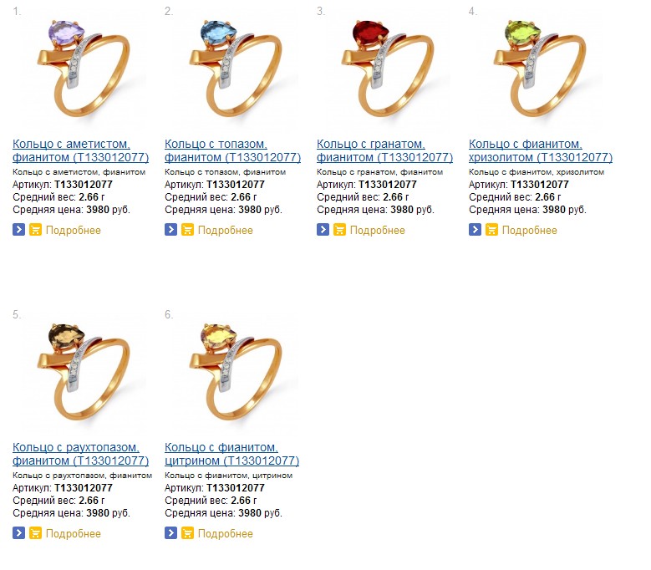This screenshot has height=570, width=651.
Task: Click the blue arrow icon under rauchtopaz ring
Action: tap(18, 533)
